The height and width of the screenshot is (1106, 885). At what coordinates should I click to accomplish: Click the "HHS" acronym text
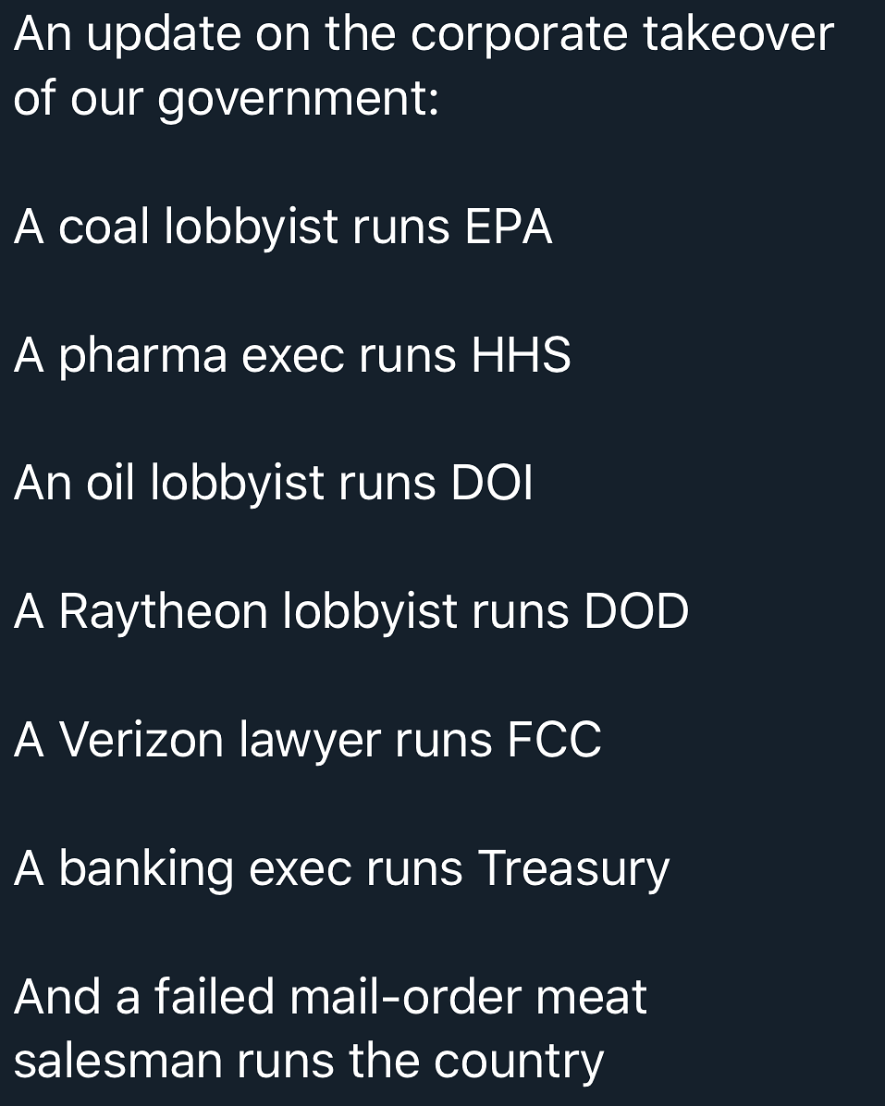tap(521, 355)
